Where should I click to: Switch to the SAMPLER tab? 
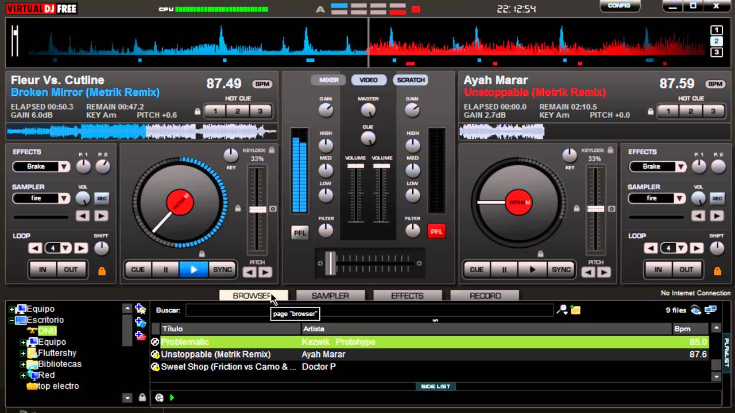tap(330, 296)
